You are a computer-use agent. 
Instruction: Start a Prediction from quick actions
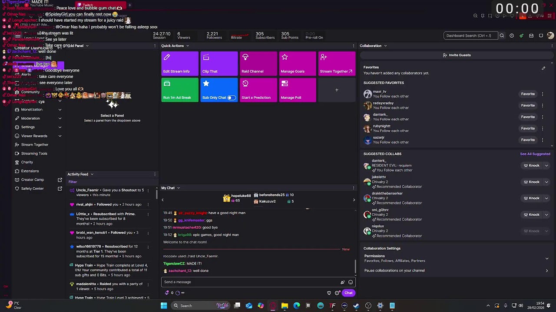click(258, 90)
